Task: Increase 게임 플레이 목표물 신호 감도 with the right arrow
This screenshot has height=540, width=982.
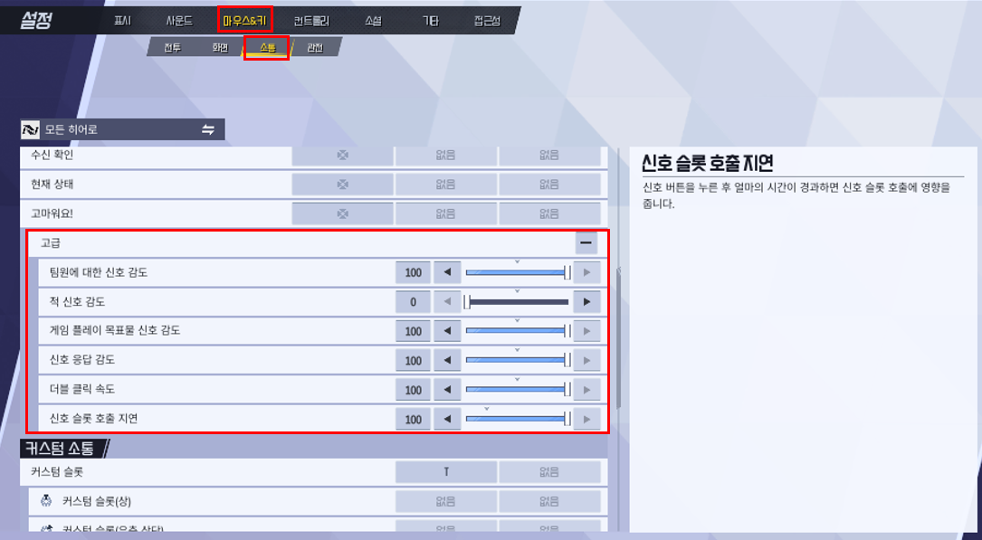Action: coord(586,331)
